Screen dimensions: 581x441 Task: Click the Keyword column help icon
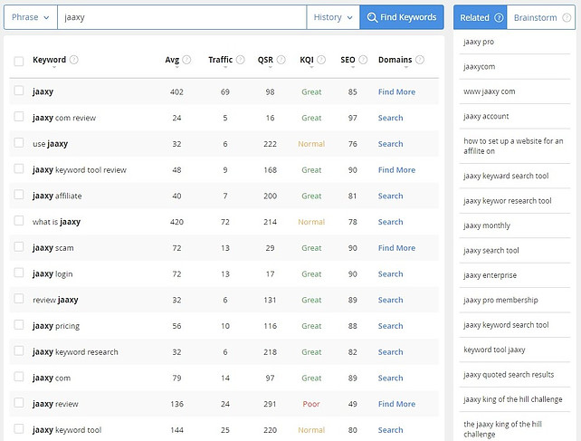point(73,60)
